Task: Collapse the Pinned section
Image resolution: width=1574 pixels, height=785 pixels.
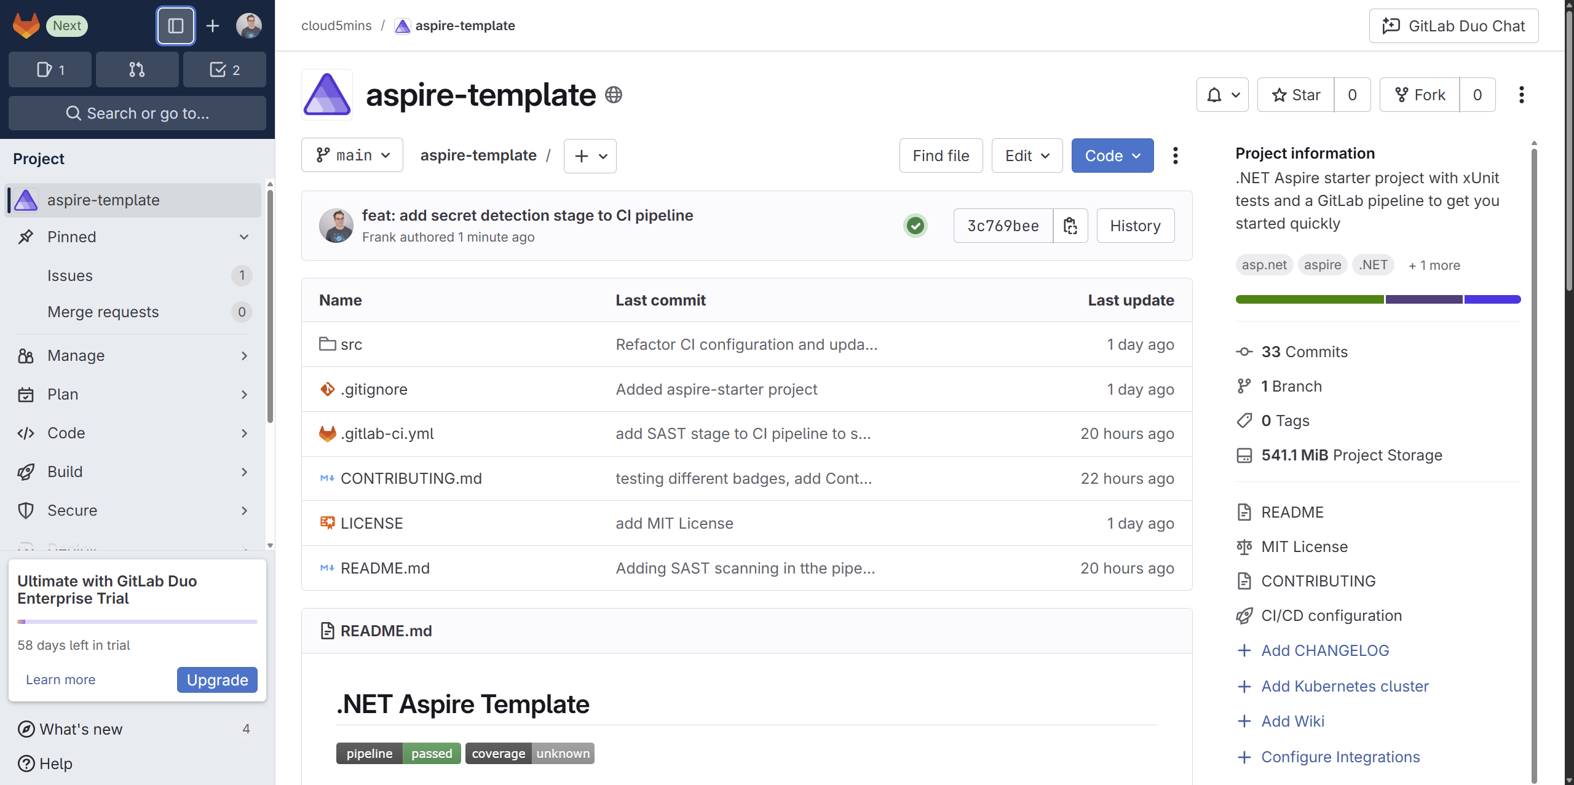Action: point(133,237)
